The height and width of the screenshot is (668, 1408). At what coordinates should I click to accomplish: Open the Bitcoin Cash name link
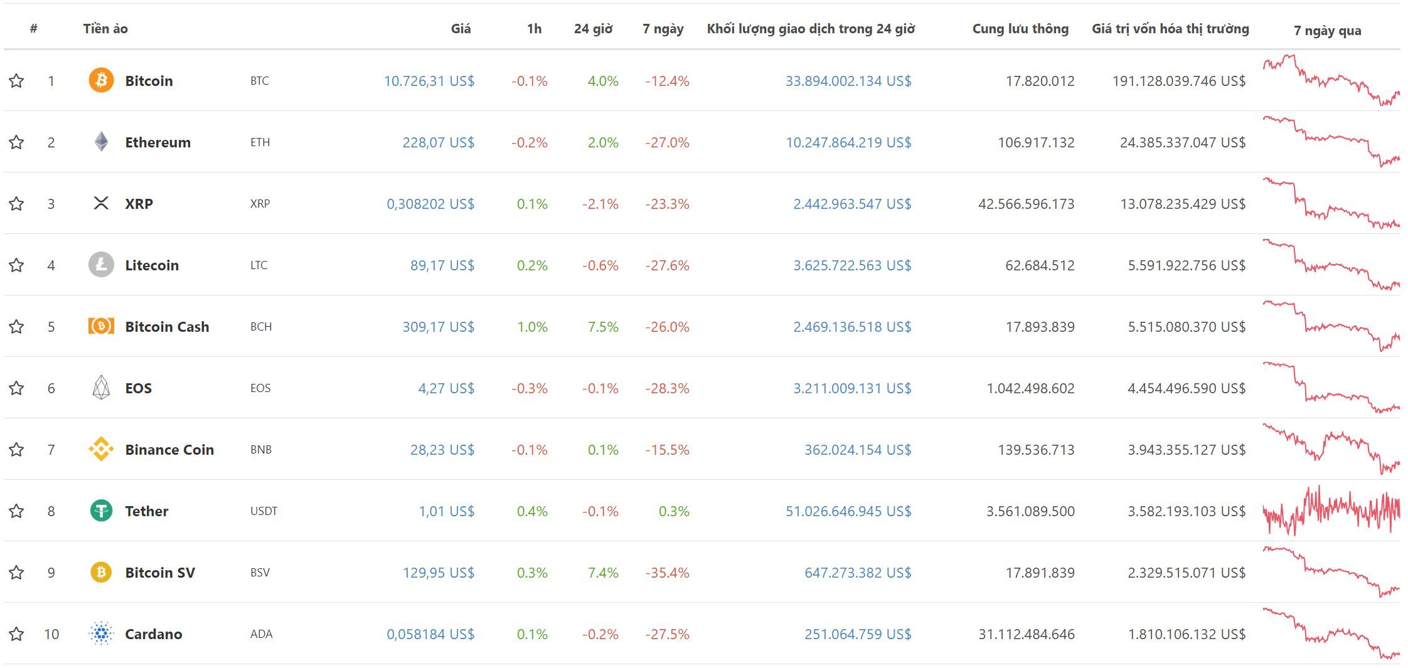167,326
